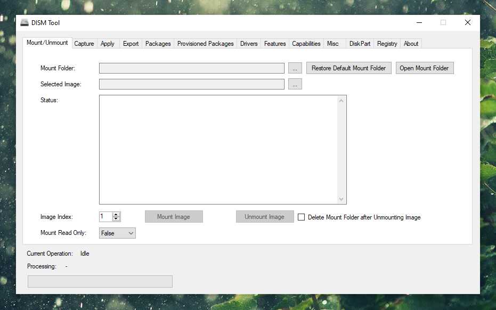Select the Drivers tab
Image resolution: width=496 pixels, height=310 pixels.
coord(249,44)
